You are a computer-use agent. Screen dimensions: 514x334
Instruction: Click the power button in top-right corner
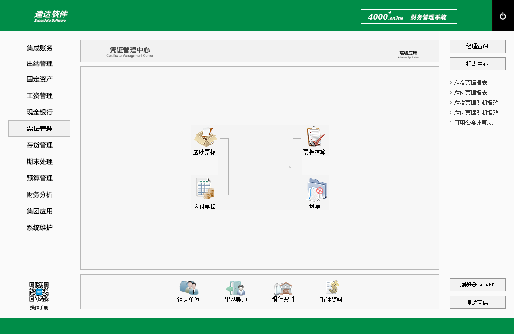503,16
